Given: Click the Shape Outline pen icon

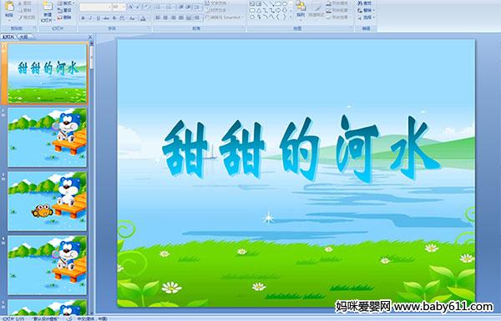Looking at the screenshot, I should pos(329,10).
